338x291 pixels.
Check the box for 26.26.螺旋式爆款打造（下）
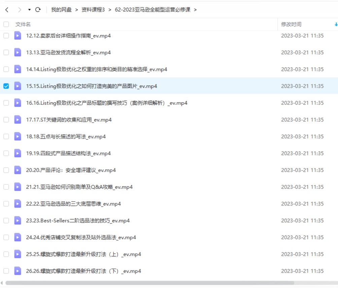coord(6,271)
